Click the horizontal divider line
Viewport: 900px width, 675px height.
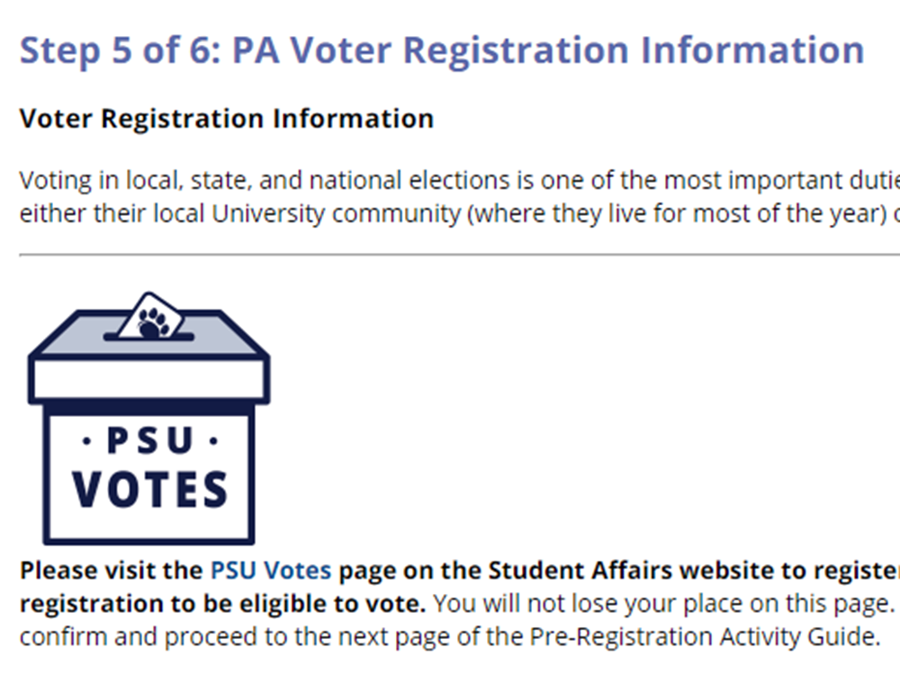click(x=450, y=255)
